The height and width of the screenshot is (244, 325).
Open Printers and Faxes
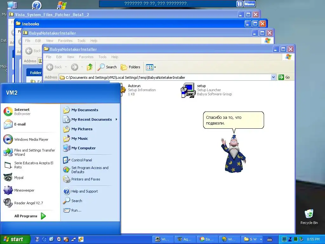[x=90, y=179]
